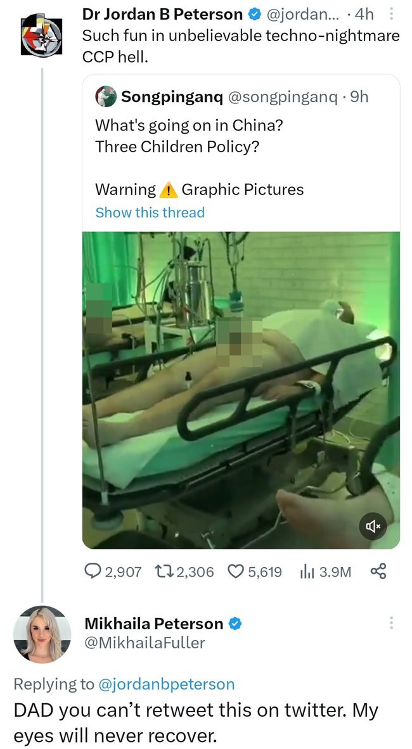The image size is (412, 749).
Task: Click Songpinganq's small avatar in quote
Action: point(106,96)
